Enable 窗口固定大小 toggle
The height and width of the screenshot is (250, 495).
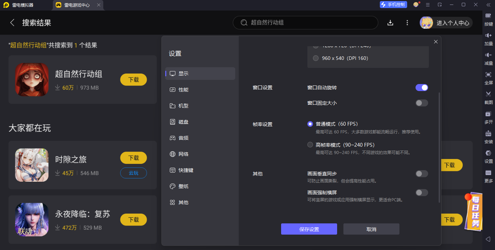421,103
